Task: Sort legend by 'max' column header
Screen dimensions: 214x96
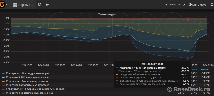Action: tap(194, 70)
